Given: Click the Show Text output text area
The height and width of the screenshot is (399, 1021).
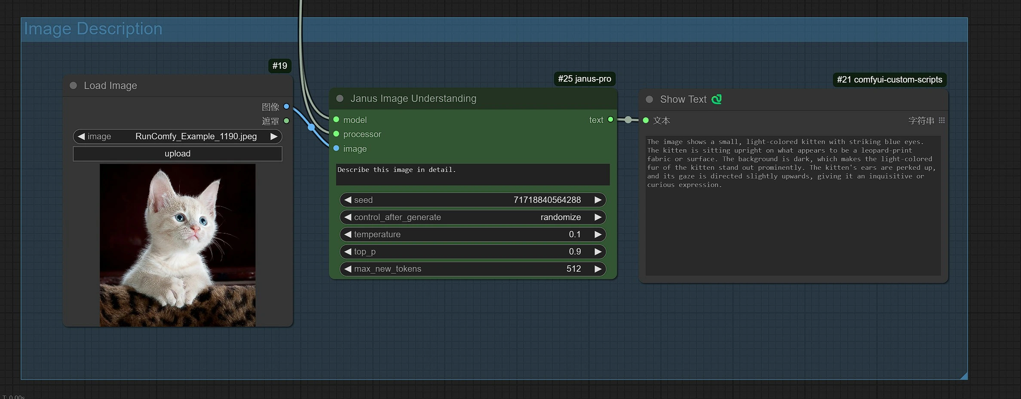Looking at the screenshot, I should (793, 206).
